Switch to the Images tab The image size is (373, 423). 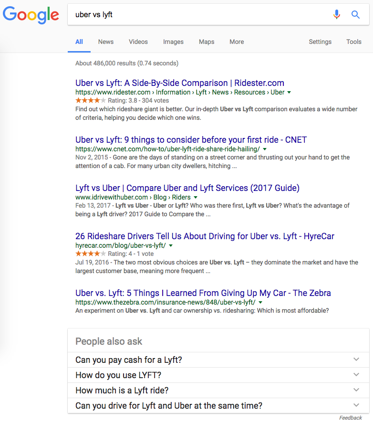pyautogui.click(x=173, y=42)
